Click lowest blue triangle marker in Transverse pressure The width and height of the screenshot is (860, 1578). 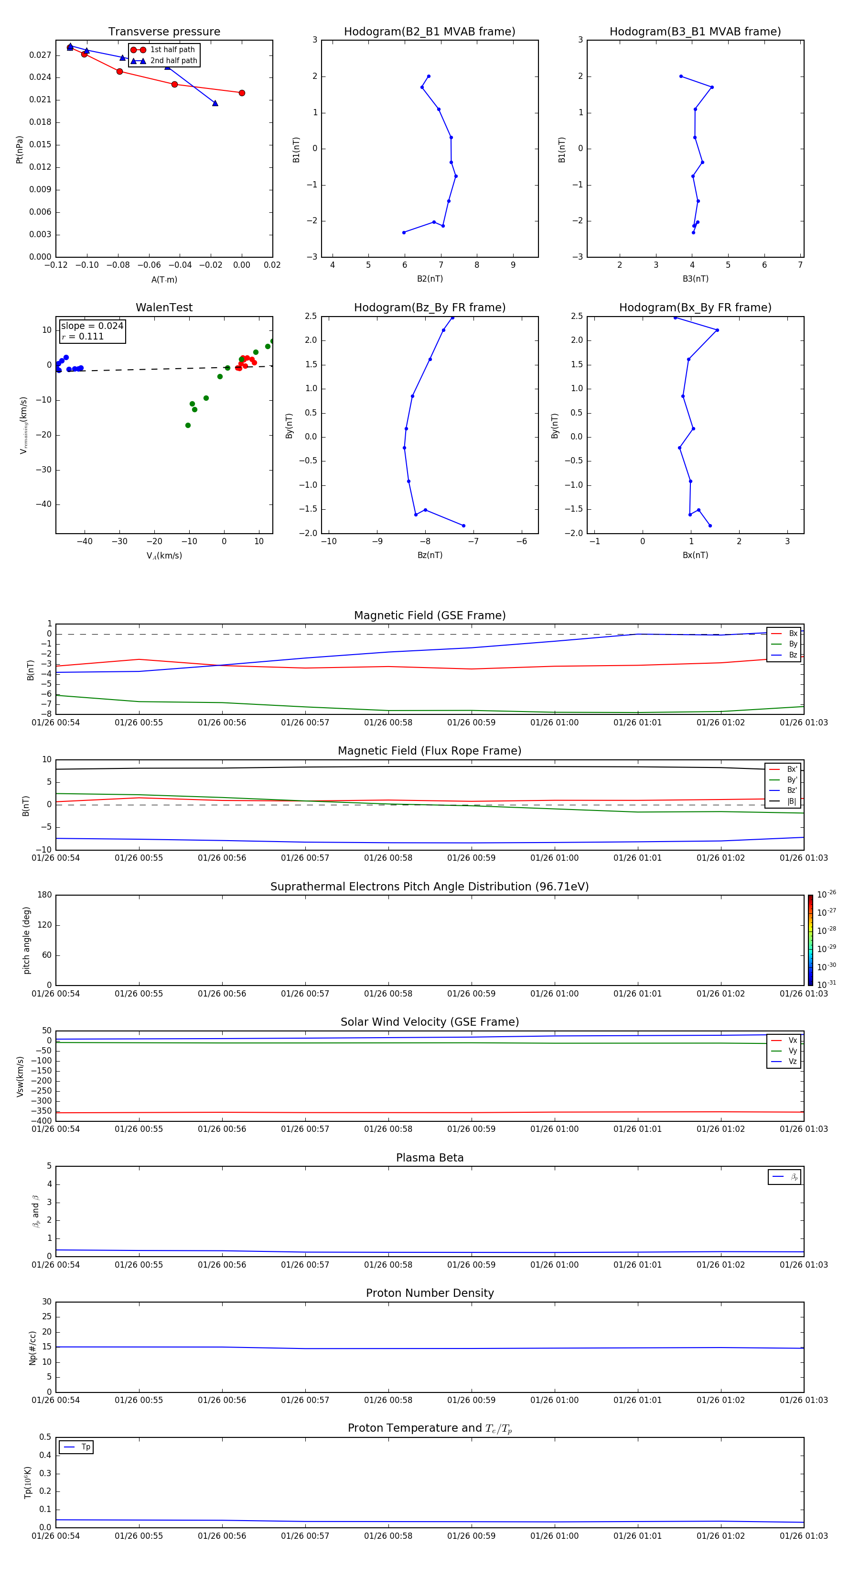[215, 103]
